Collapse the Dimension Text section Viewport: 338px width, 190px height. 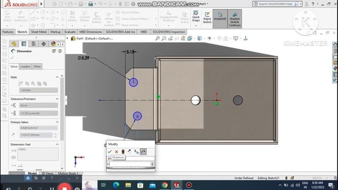[57, 144]
